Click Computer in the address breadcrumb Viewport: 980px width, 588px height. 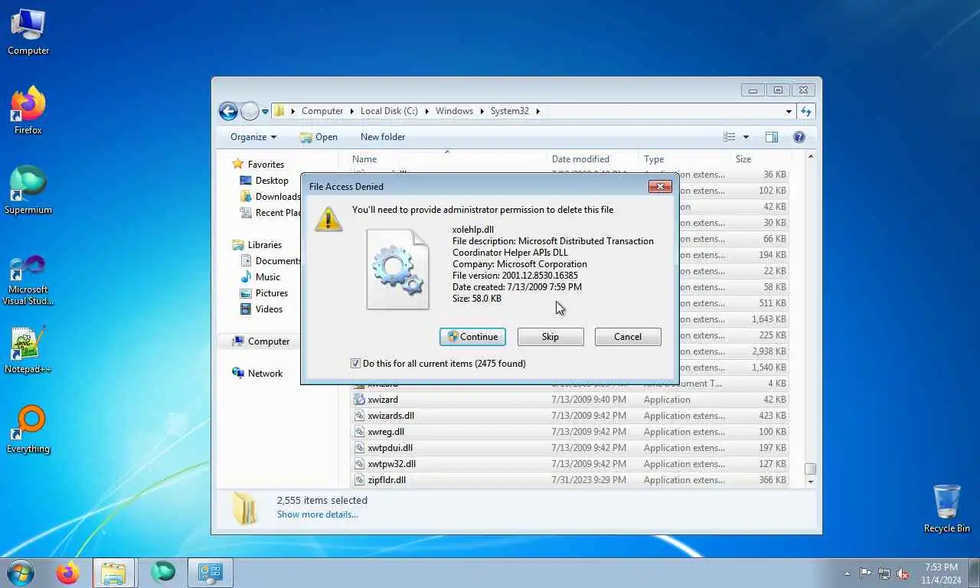click(322, 111)
